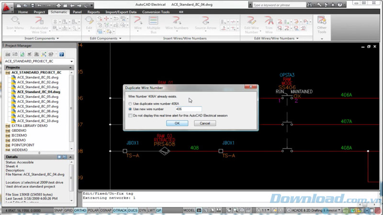Screen dimensions: 383x215
Task: Click the Icon Menu tool
Action: point(15,23)
